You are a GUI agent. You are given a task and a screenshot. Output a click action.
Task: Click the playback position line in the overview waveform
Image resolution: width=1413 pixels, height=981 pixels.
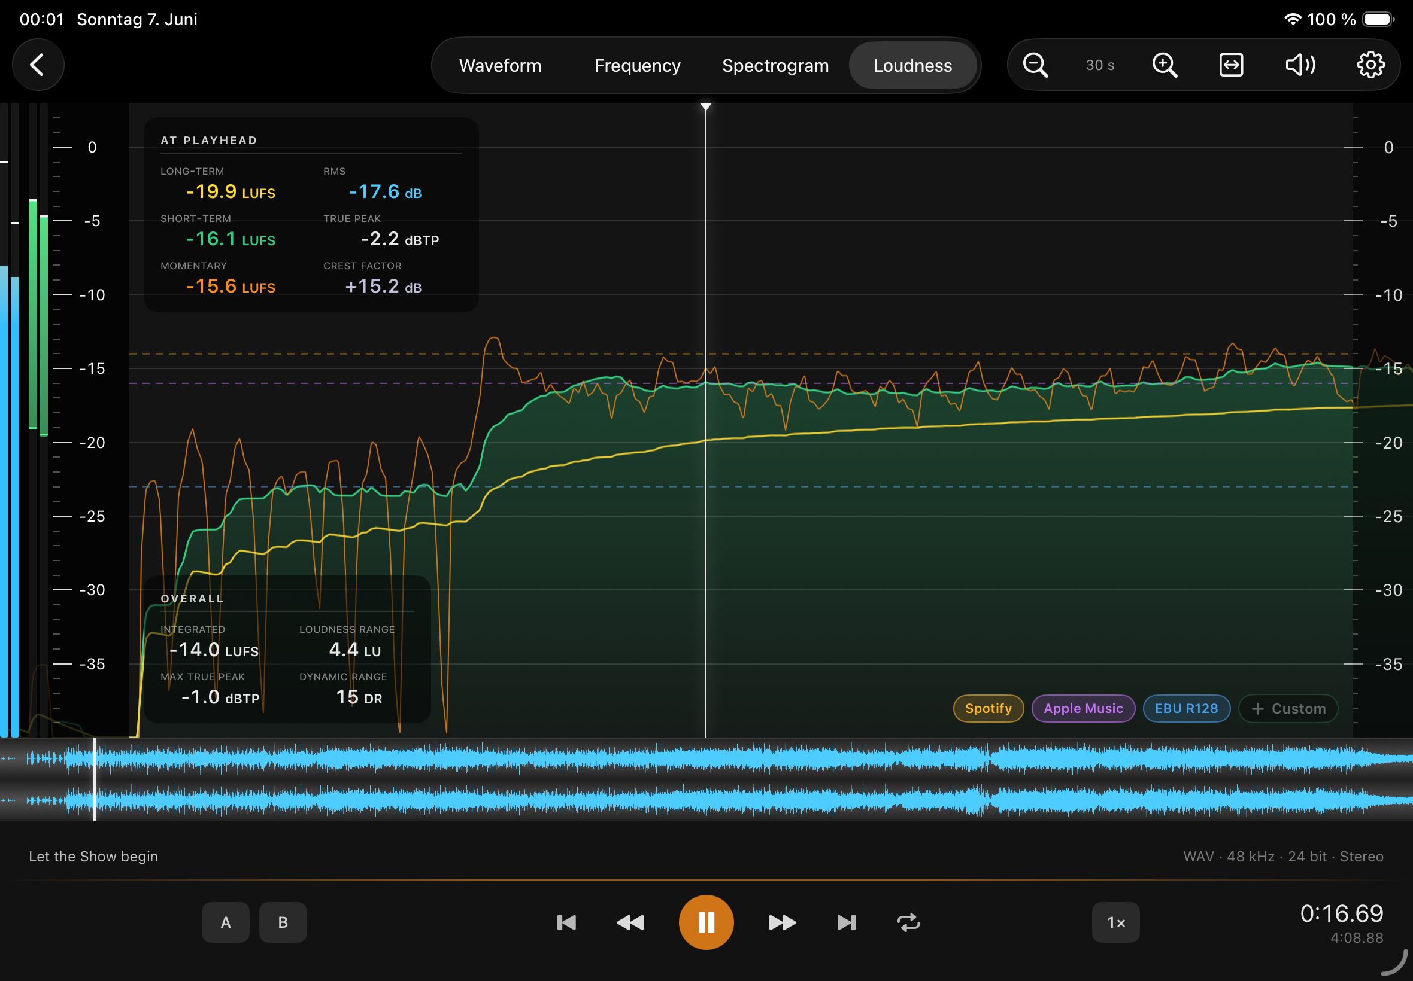click(95, 779)
